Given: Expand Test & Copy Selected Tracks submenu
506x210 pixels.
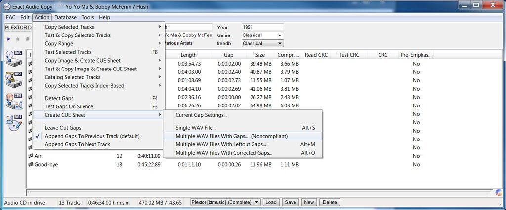Looking at the screenshot, I should 99,35.
